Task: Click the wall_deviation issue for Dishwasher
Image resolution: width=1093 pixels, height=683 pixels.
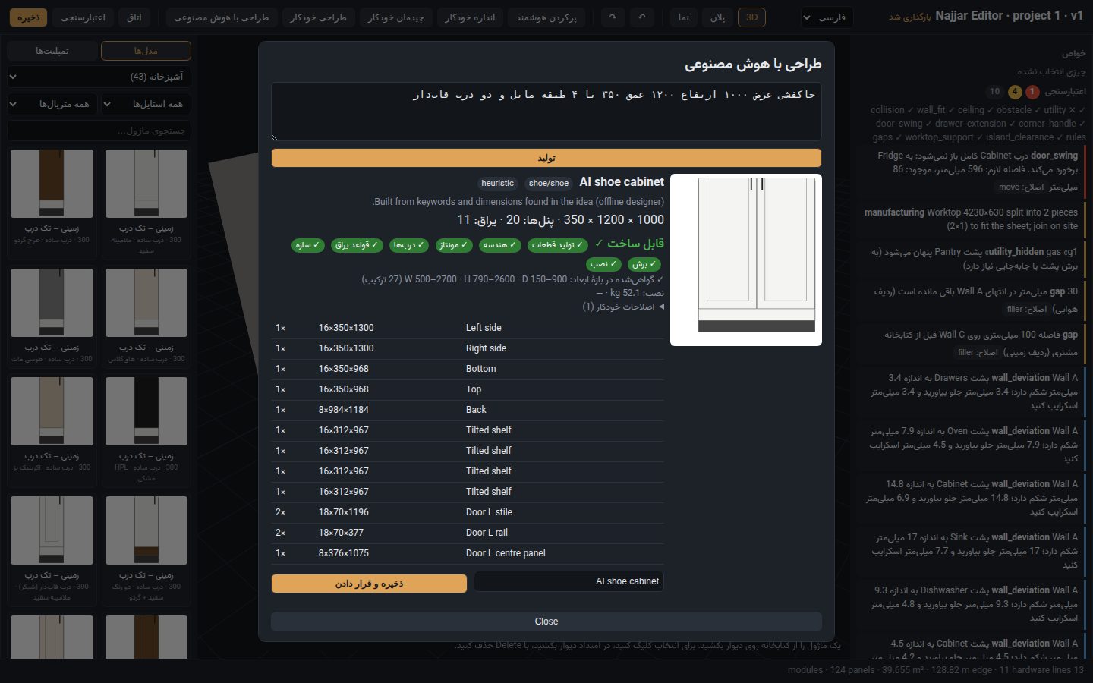Action: point(972,604)
